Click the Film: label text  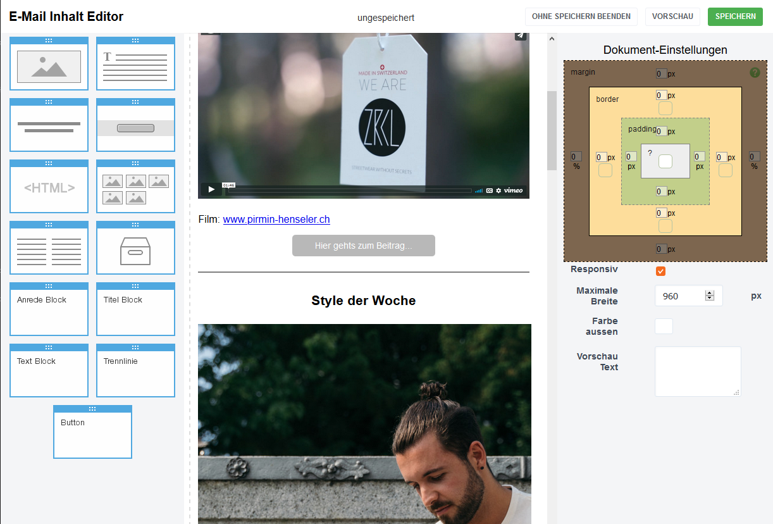point(209,220)
